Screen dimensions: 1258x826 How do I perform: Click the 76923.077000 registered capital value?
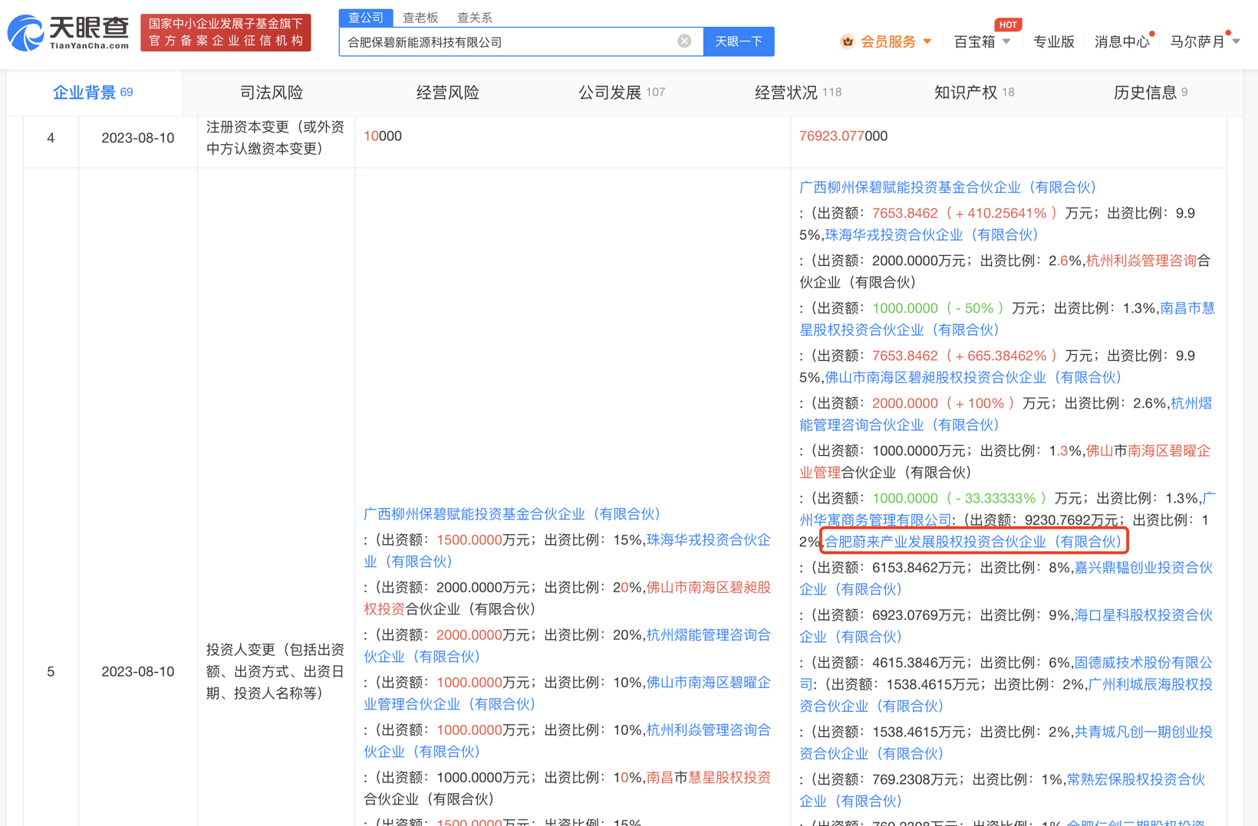click(843, 136)
